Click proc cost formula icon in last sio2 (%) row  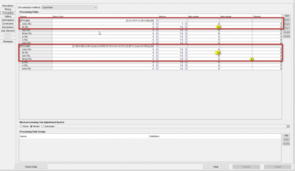pos(157,68)
